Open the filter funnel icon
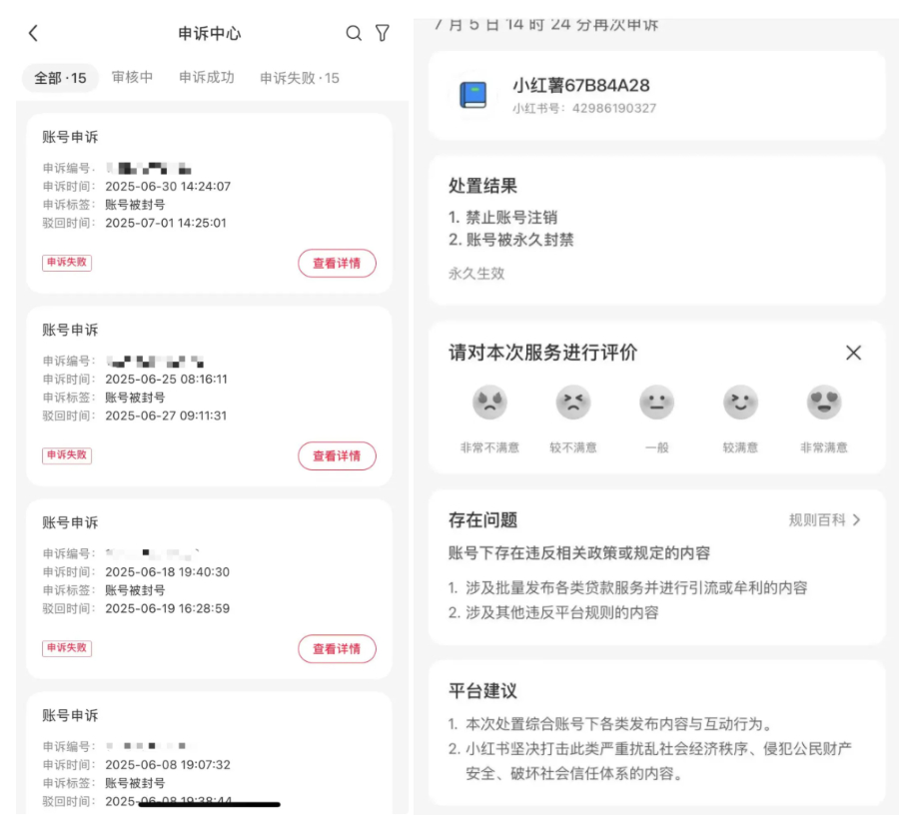Image resolution: width=915 pixels, height=831 pixels. click(383, 33)
